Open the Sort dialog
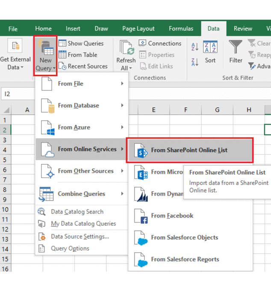The height and width of the screenshot is (291, 271). (210, 52)
